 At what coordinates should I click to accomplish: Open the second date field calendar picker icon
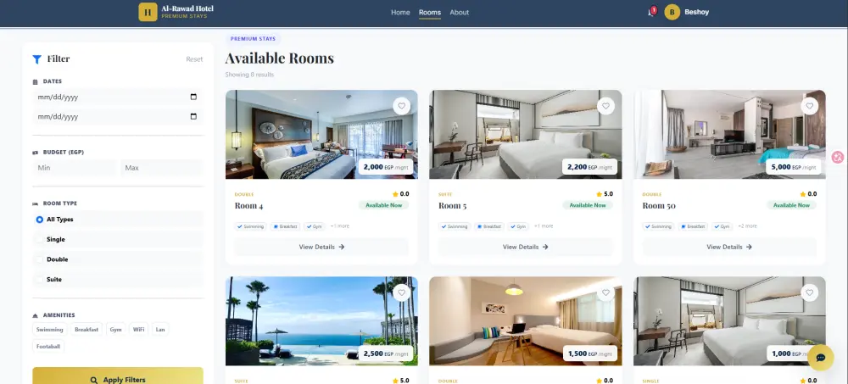(193, 116)
